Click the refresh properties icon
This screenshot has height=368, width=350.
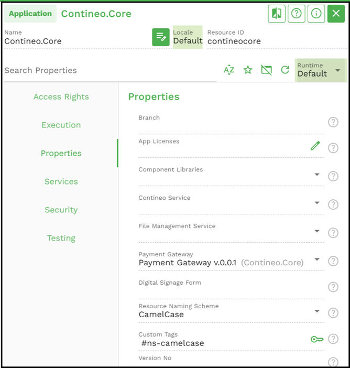285,70
